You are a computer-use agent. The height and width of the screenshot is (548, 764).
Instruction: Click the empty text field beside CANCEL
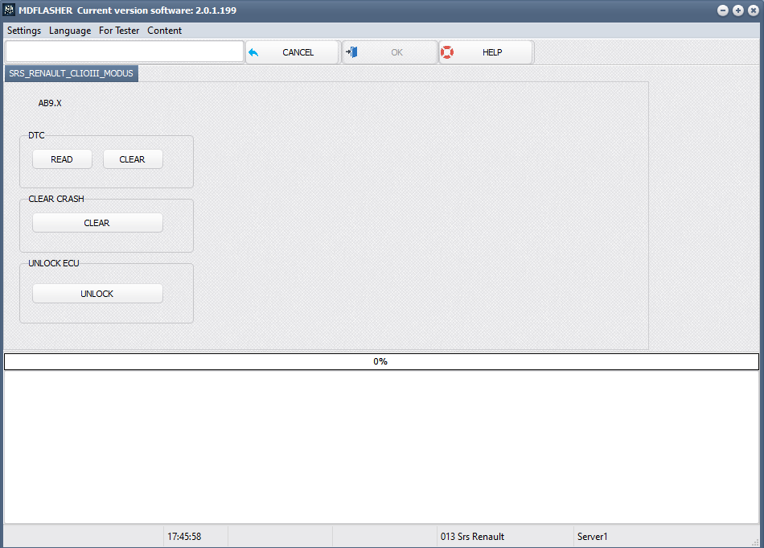(124, 52)
